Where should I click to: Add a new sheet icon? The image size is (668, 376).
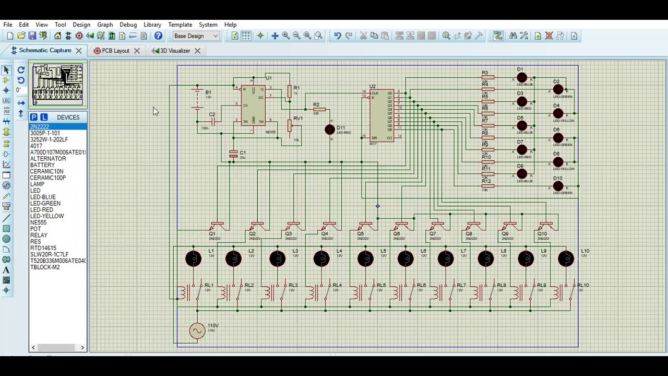tap(538, 36)
